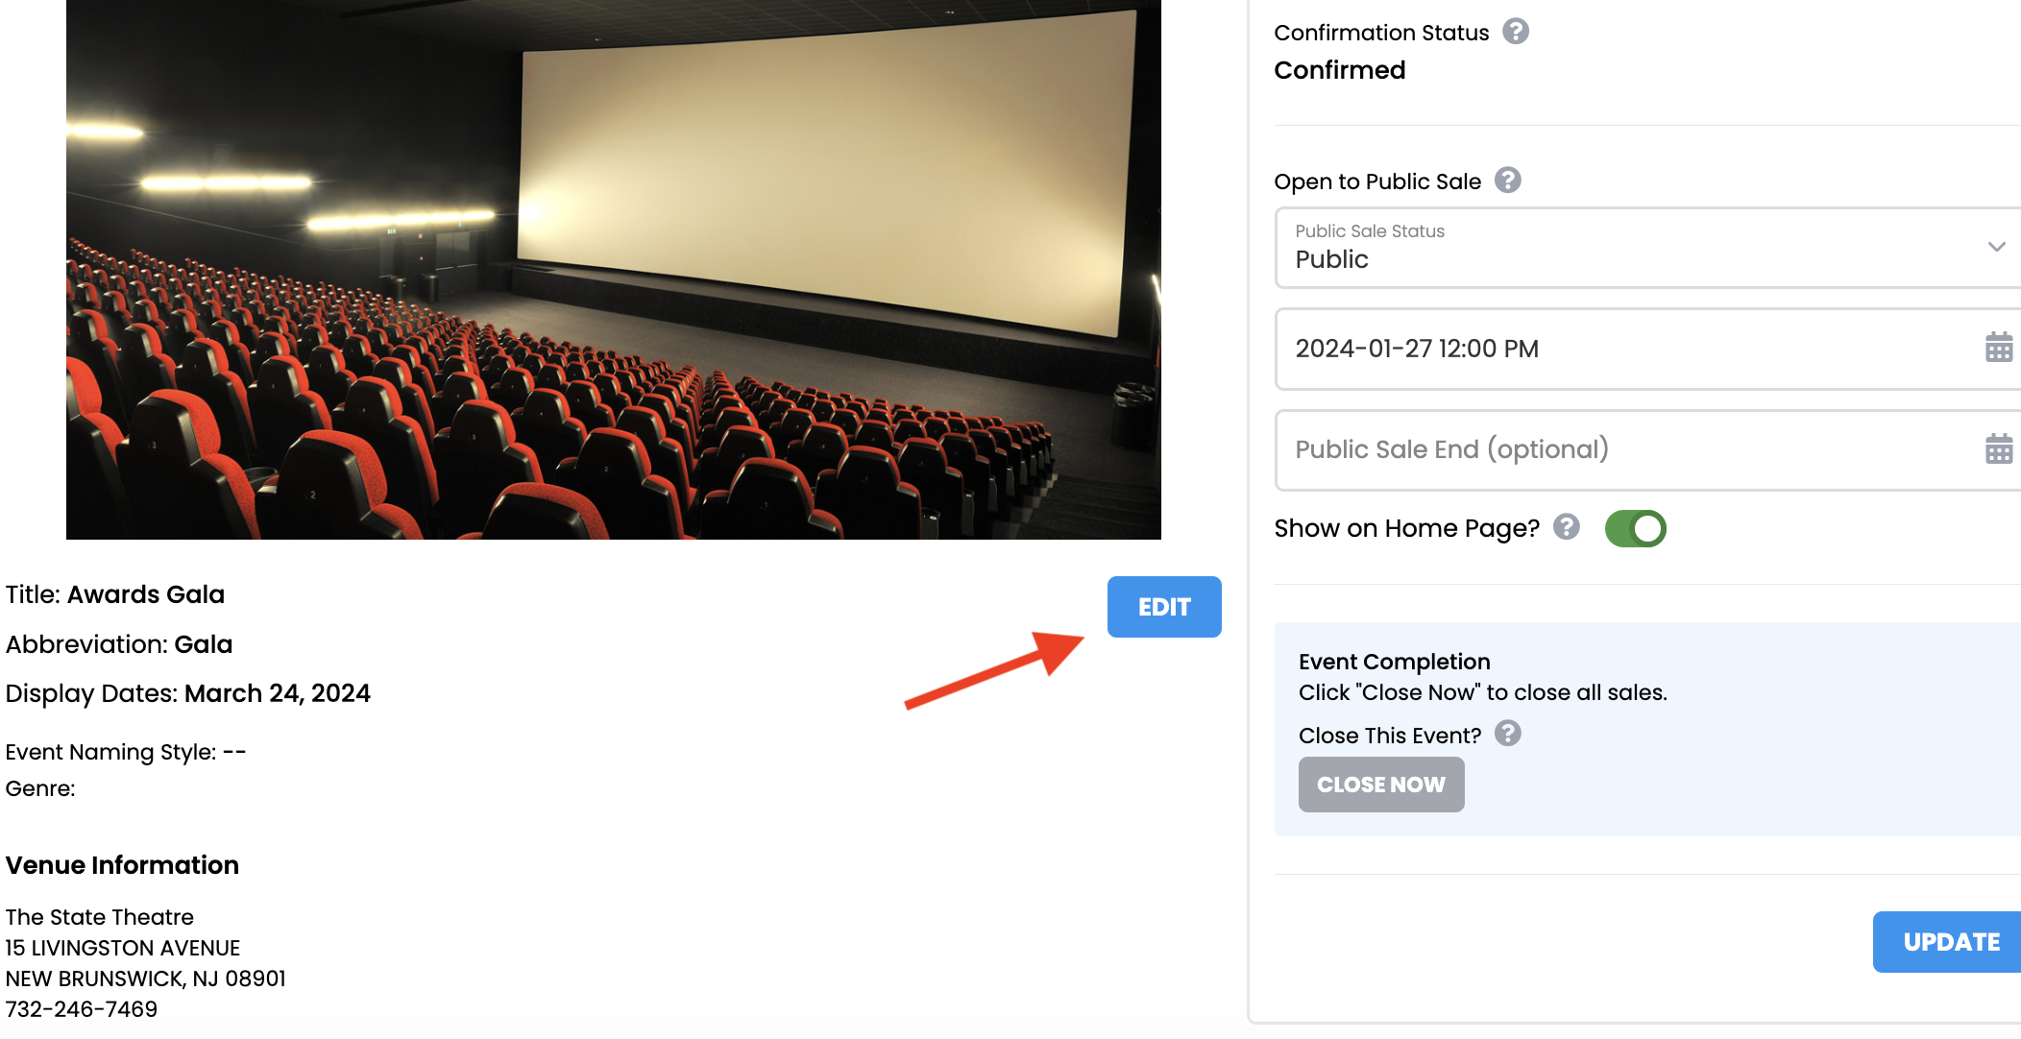Image resolution: width=2021 pixels, height=1039 pixels.
Task: Open calendar picker for public sale start date
Action: coord(1999,348)
